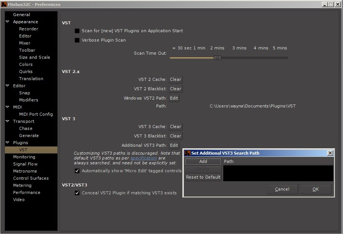Click the Transport category label

pos(24,121)
